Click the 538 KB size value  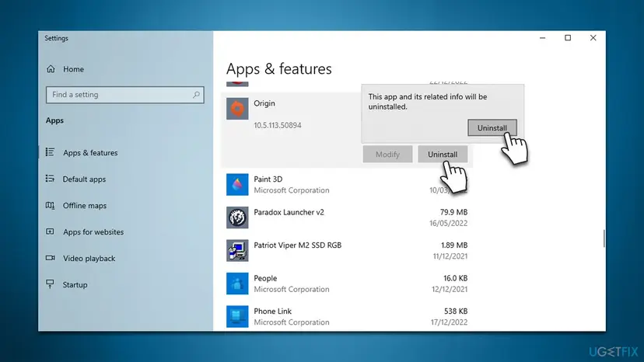pyautogui.click(x=456, y=311)
